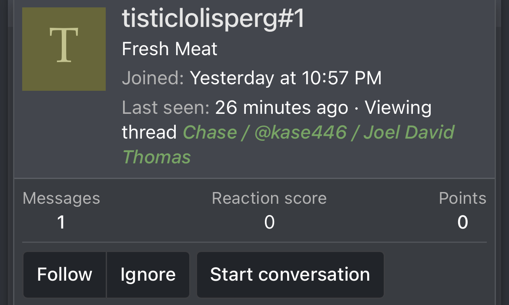Start conversation with this member

[290, 275]
